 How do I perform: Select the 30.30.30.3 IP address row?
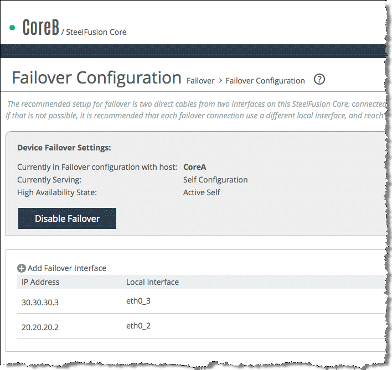[202, 301]
